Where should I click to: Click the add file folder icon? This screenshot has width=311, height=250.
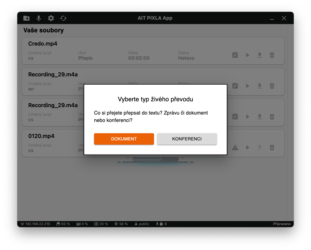26,18
